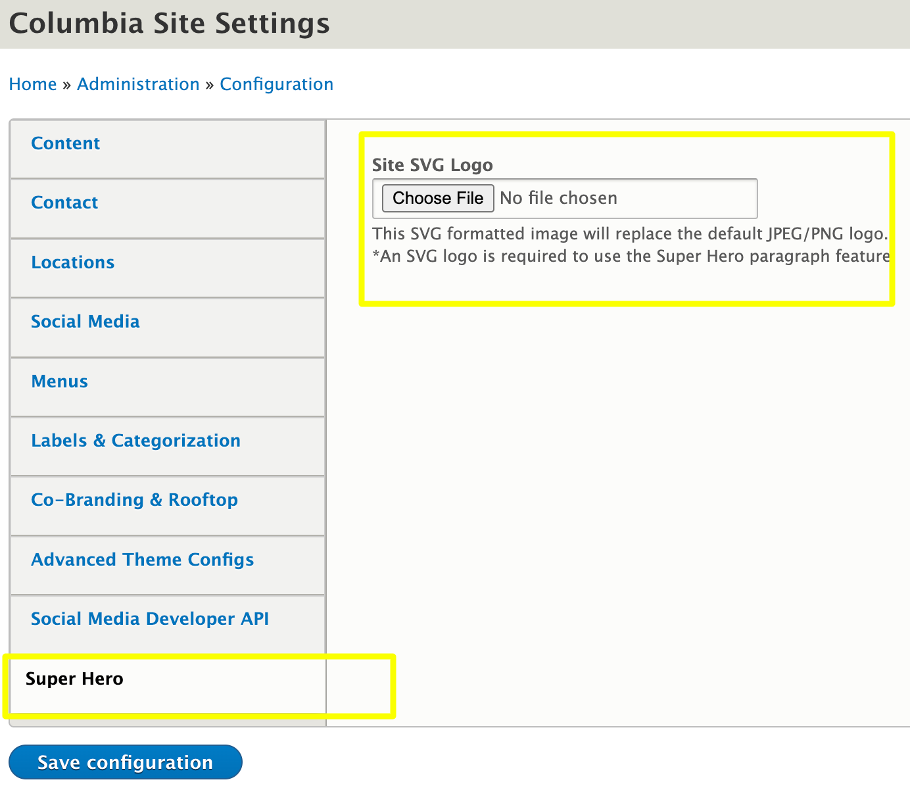Switch to Advanced Theme Configs
The height and width of the screenshot is (786, 910).
pos(142,560)
